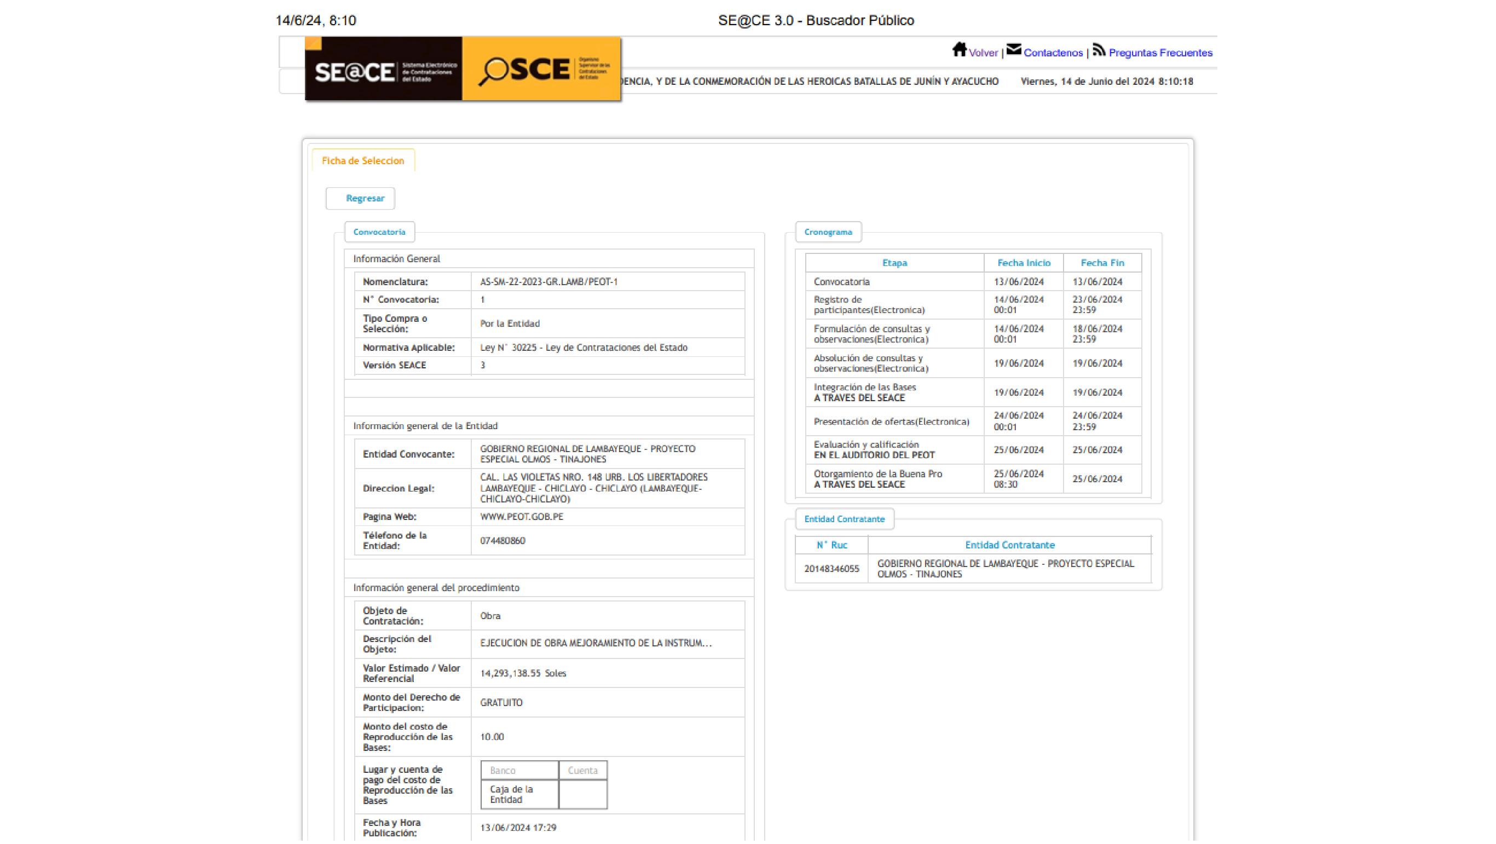Select the Entidad Contratante section tab
Image resolution: width=1496 pixels, height=844 pixels.
point(845,519)
